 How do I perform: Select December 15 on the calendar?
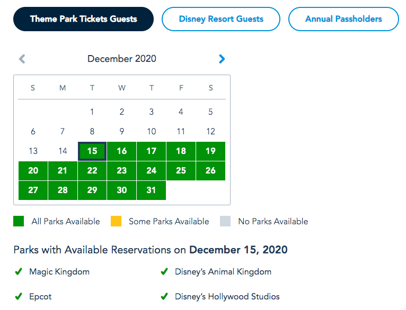pyautogui.click(x=92, y=151)
